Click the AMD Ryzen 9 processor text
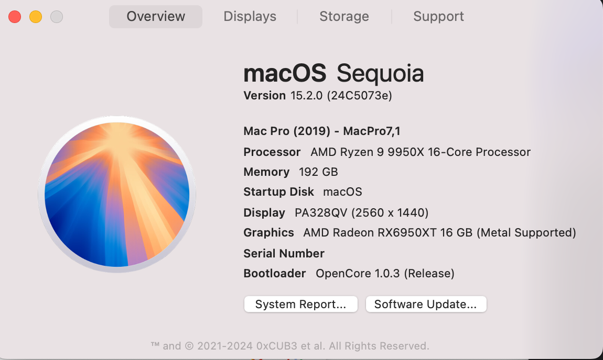The image size is (603, 360). click(x=420, y=152)
